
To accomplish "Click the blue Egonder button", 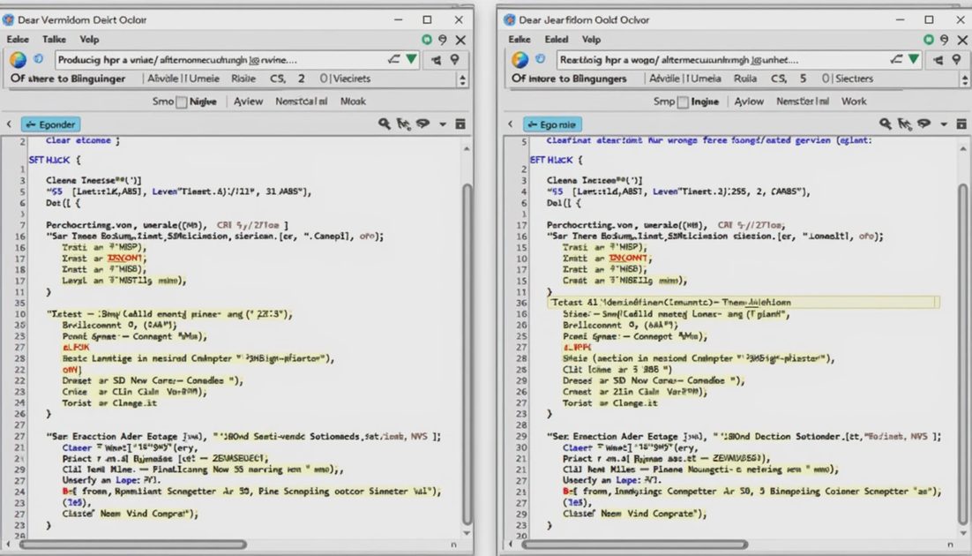I will [x=51, y=124].
